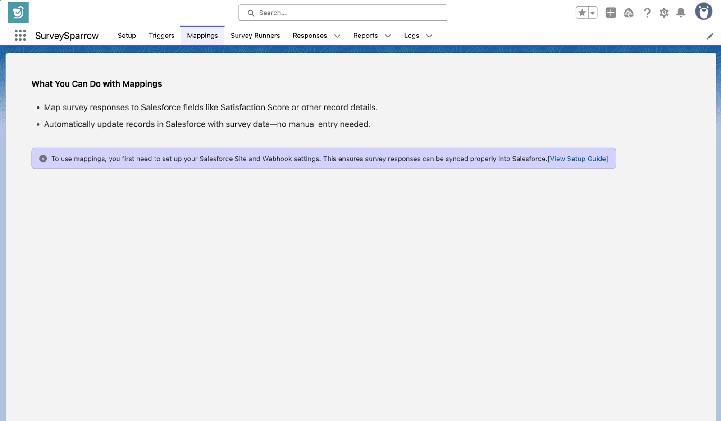Open the Survey Runners tab
The height and width of the screenshot is (421, 721).
255,36
